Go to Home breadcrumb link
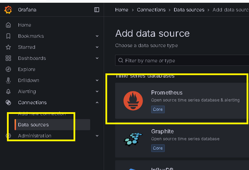Viewport: 249px width, 170px height. (x=122, y=10)
